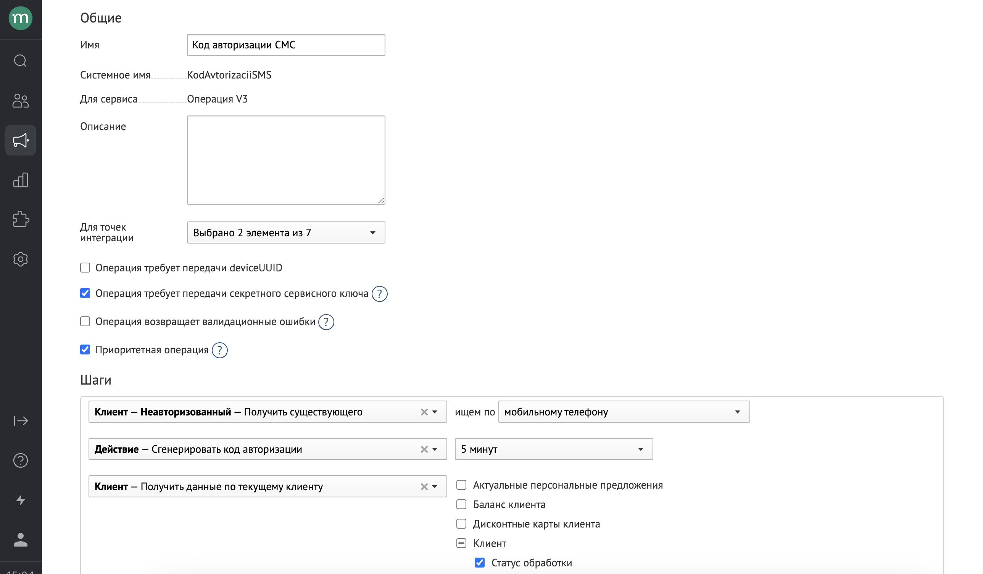The image size is (983, 574).
Task: Toggle the partially selected Клиент checkbox
Action: click(461, 543)
